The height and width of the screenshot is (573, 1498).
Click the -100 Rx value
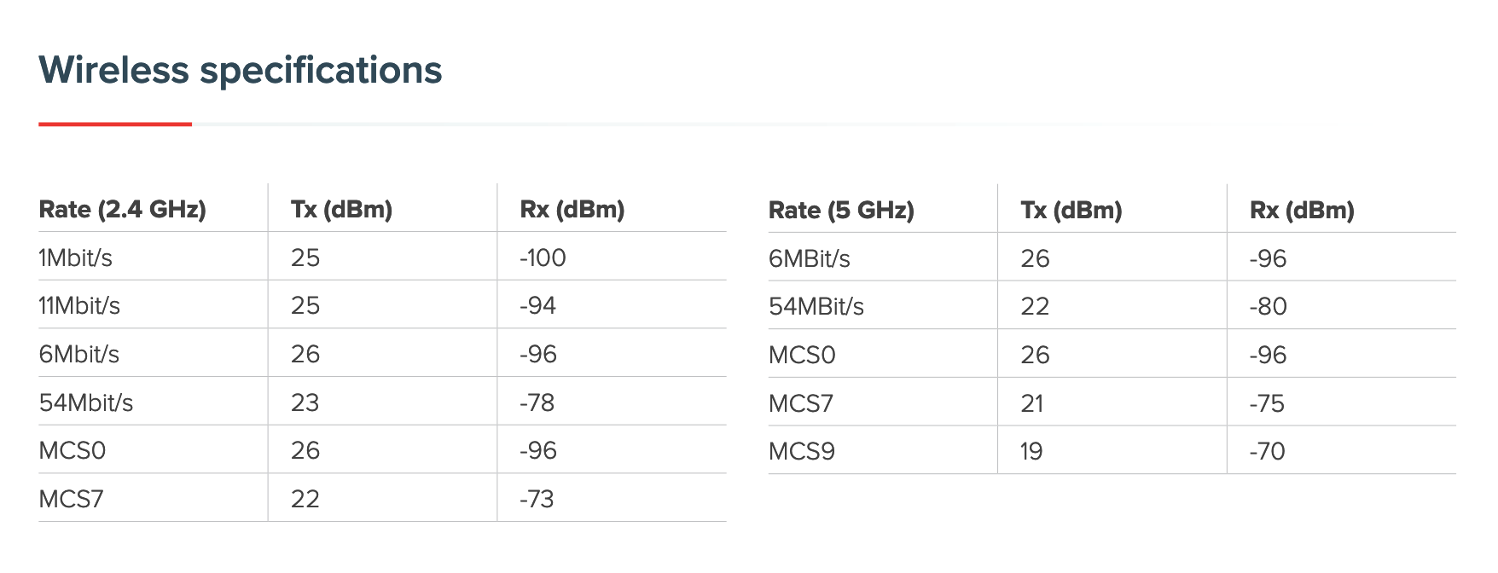coord(543,258)
